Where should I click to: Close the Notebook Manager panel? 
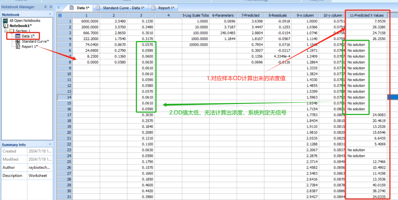(51, 7)
